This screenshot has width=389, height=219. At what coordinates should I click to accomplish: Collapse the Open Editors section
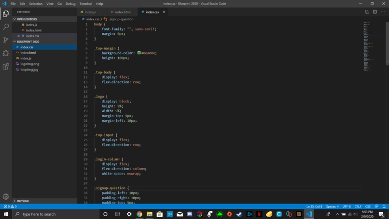click(14, 19)
